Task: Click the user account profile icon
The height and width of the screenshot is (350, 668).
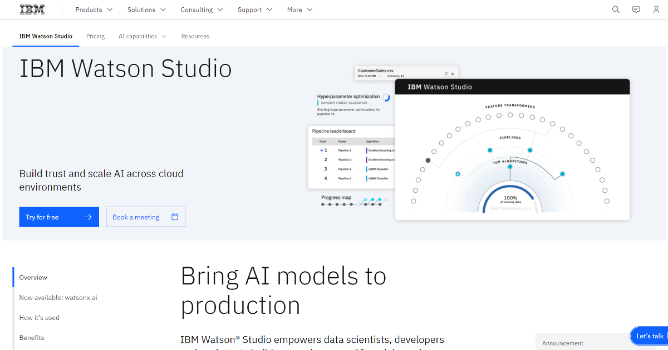Action: click(x=656, y=9)
